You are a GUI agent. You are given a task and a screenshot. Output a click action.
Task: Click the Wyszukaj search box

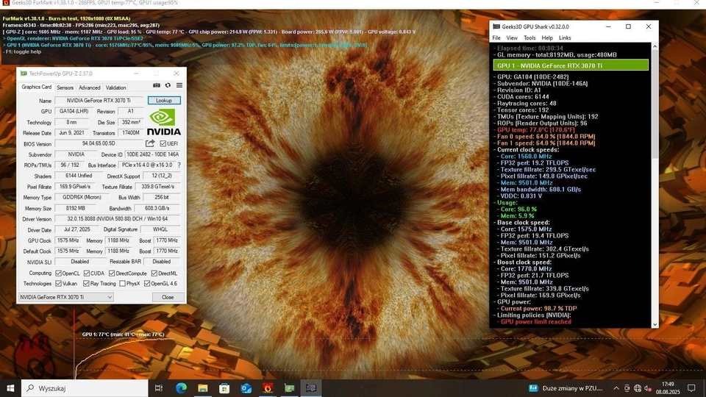click(85, 388)
